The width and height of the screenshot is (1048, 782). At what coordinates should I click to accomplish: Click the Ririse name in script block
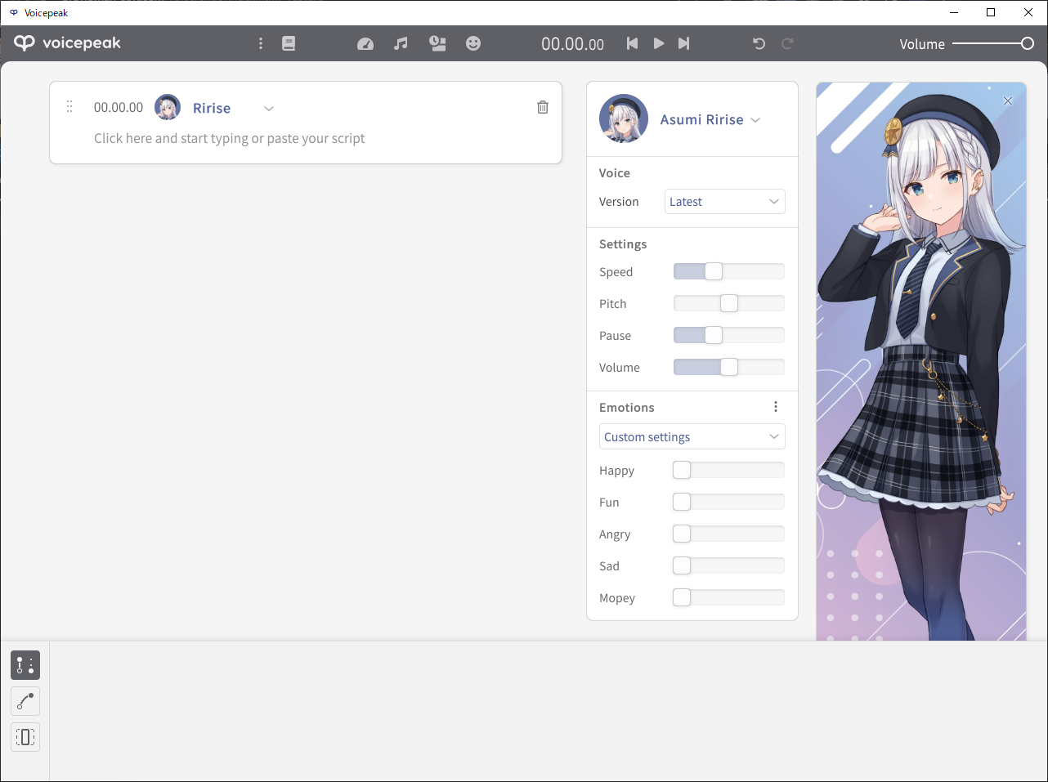click(212, 108)
